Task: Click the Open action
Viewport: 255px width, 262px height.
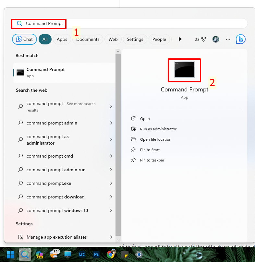Action: [145, 119]
